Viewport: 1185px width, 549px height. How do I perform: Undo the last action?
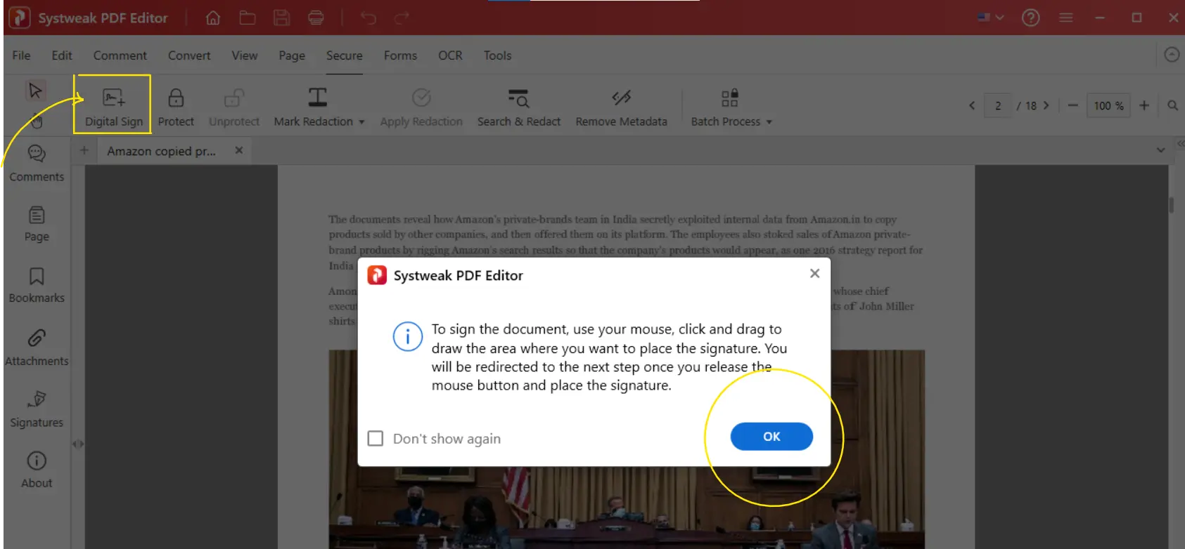tap(368, 18)
